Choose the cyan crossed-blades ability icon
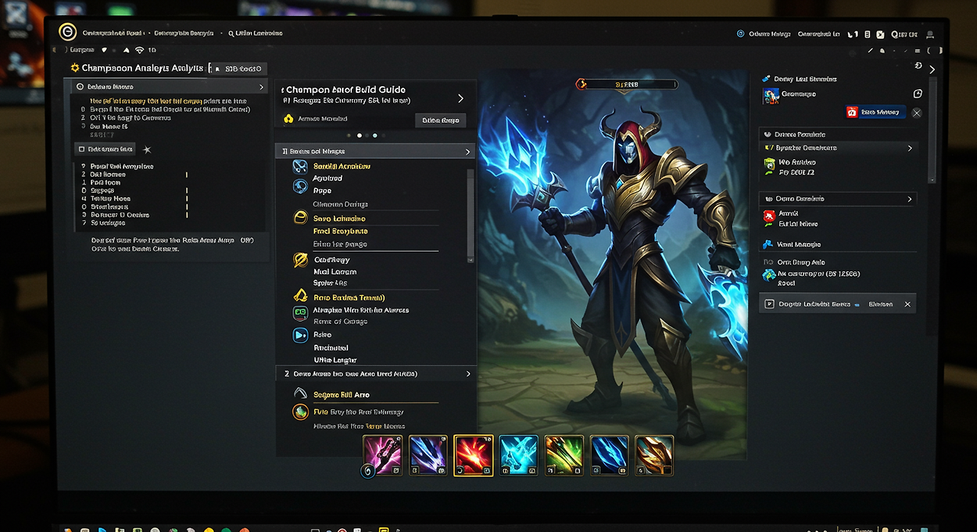Image resolution: width=977 pixels, height=532 pixels. coord(519,455)
